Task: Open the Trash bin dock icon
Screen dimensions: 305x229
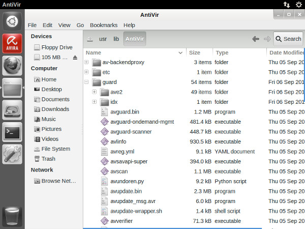Action: [12, 216]
